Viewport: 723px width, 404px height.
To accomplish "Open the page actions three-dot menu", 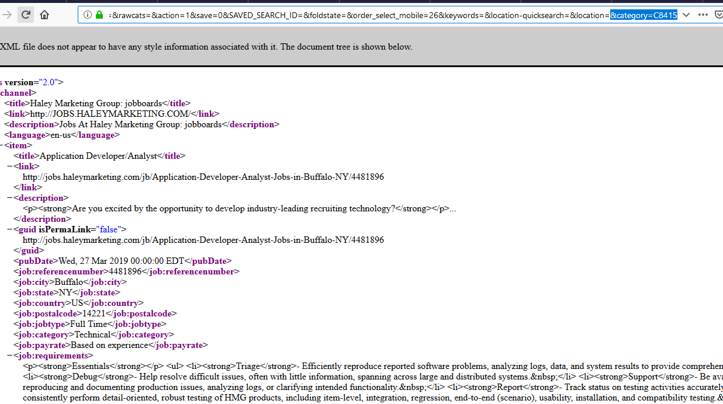I will tap(703, 15).
